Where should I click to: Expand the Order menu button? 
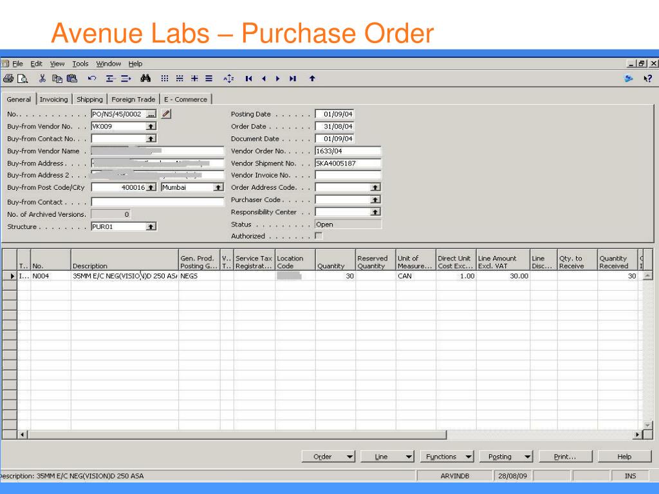328,457
